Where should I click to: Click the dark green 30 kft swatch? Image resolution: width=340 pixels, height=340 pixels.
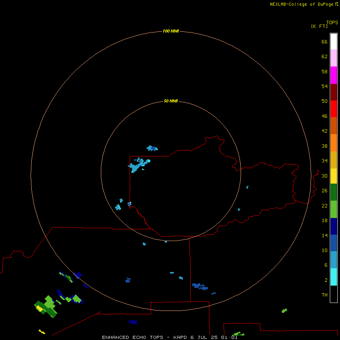pyautogui.click(x=334, y=192)
